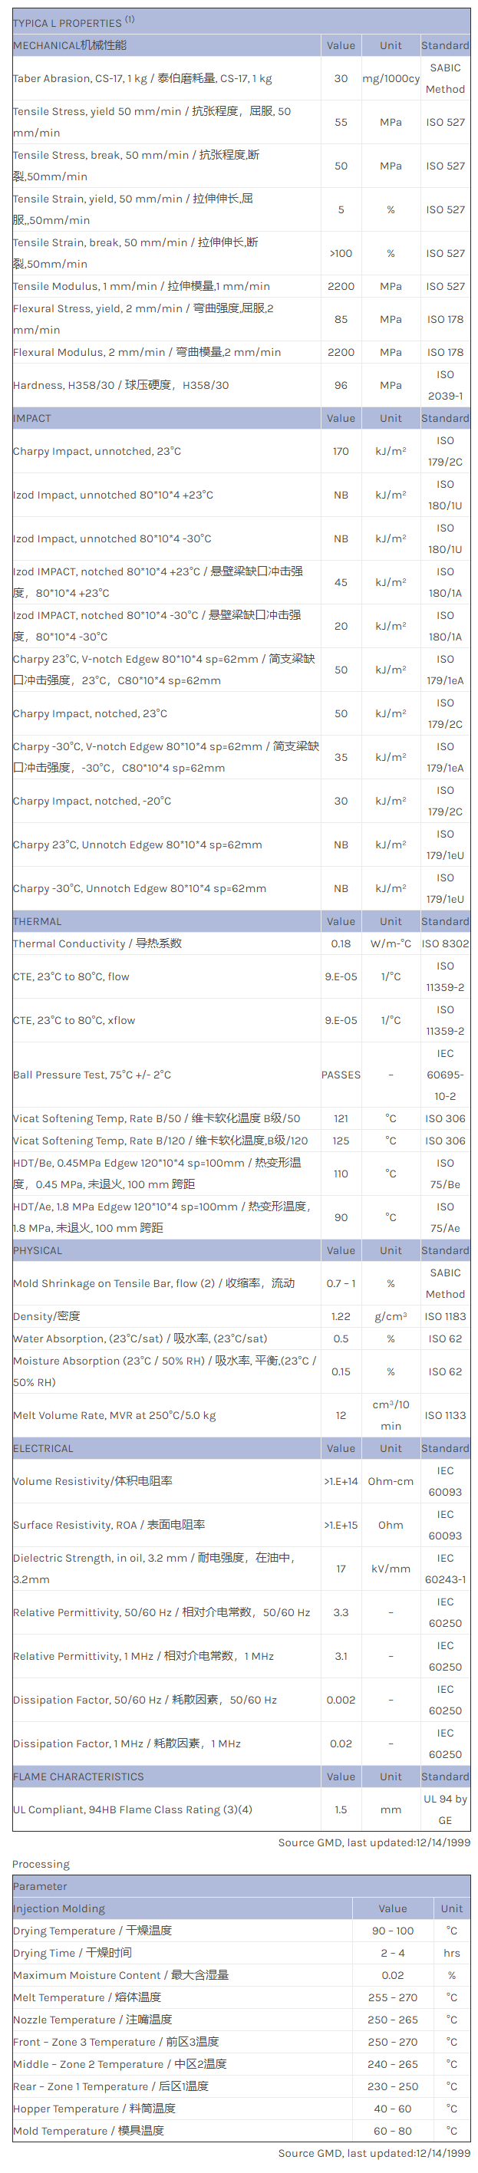Click the PHYSICAL section header
Screen dimensions: 478x2173
(37, 1250)
